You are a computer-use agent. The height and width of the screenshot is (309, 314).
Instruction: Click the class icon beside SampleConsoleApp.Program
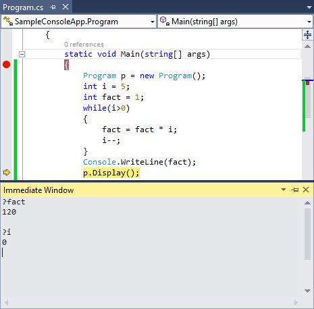point(8,22)
